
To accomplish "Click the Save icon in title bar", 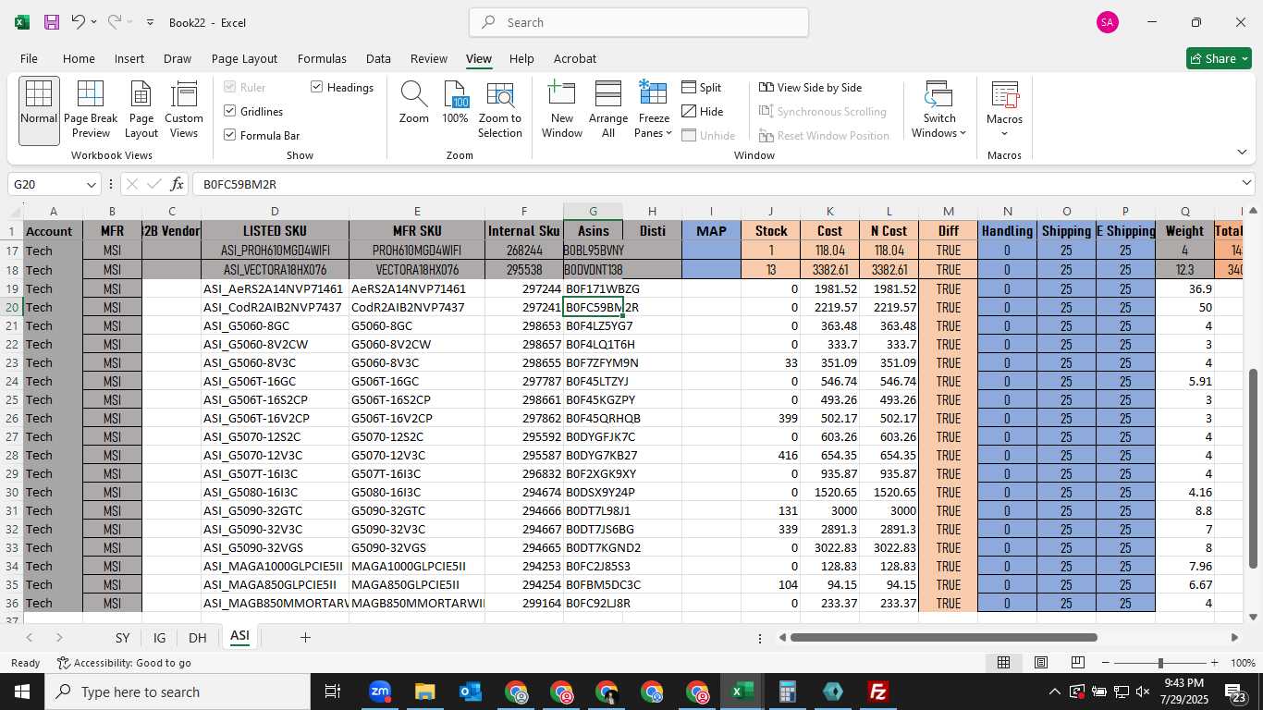I will pos(52,22).
